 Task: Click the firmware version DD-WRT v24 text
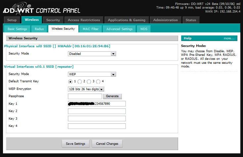[208, 4]
